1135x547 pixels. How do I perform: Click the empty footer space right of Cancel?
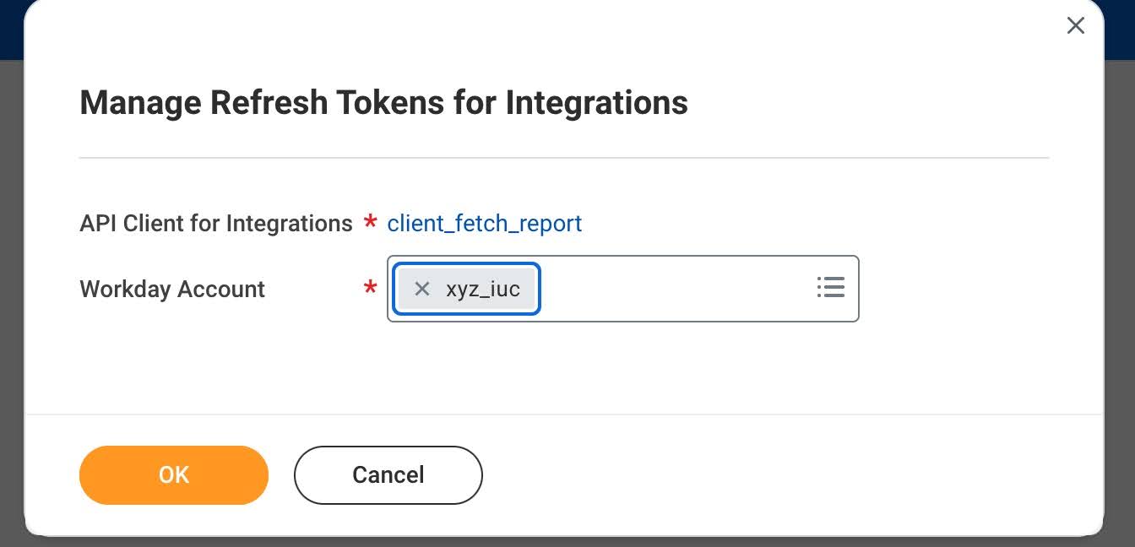point(790,475)
